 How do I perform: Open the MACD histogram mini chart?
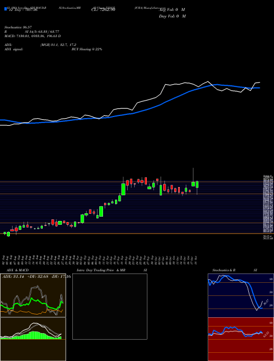[33, 339]
